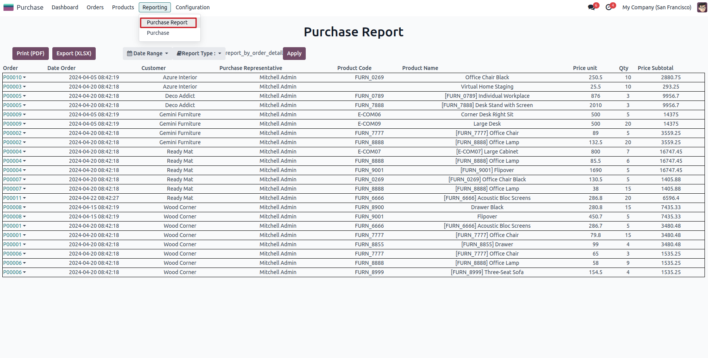Select Purchase Report in the Reporting dropdown
The width and height of the screenshot is (708, 358).
click(167, 22)
